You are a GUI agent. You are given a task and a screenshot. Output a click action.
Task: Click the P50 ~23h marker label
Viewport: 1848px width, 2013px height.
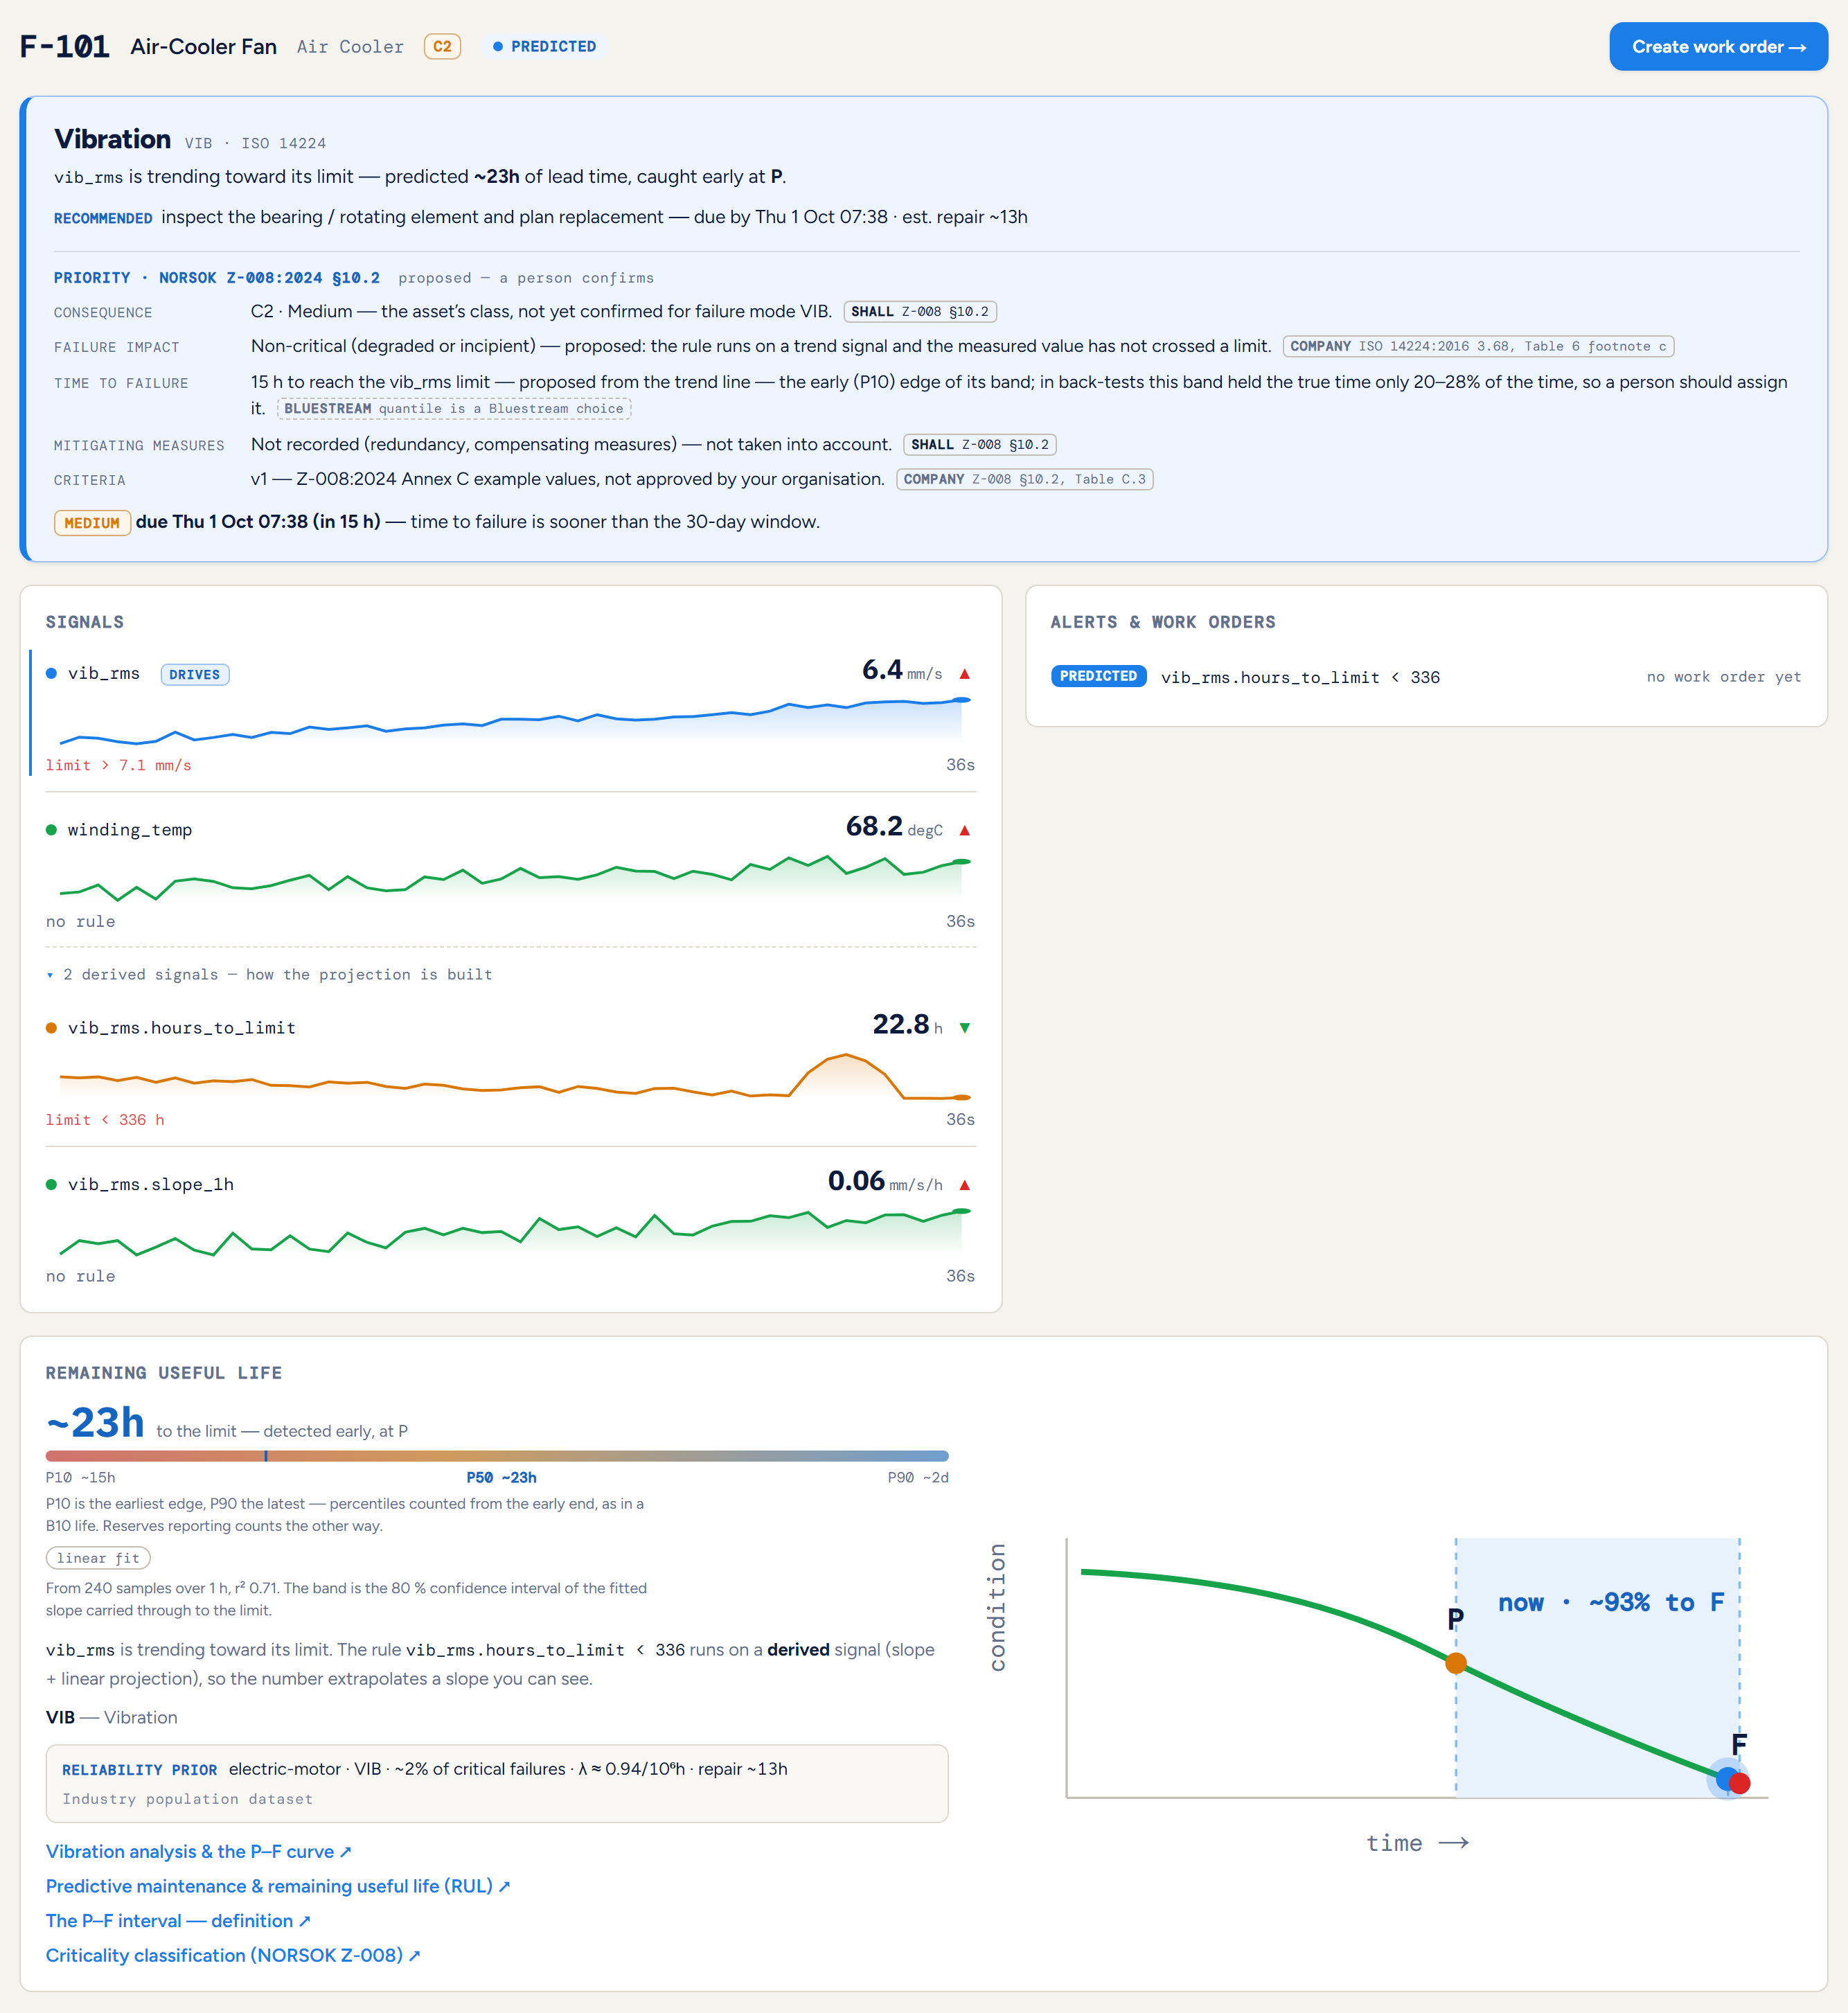point(501,1478)
